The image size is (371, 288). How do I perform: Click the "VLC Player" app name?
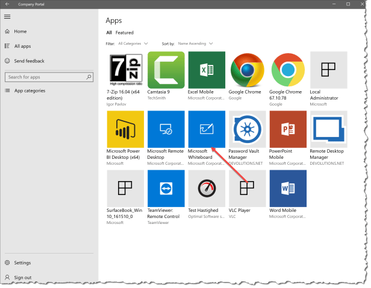pos(240,211)
